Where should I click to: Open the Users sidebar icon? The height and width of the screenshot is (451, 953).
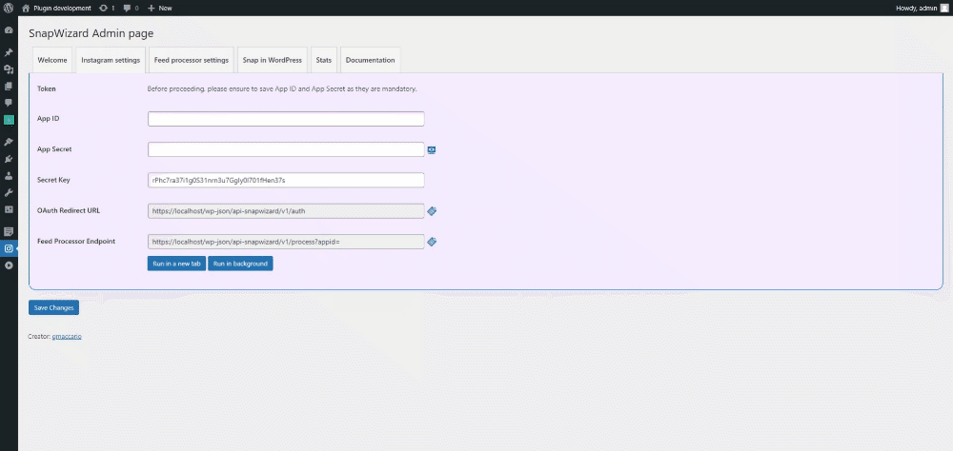[9, 176]
